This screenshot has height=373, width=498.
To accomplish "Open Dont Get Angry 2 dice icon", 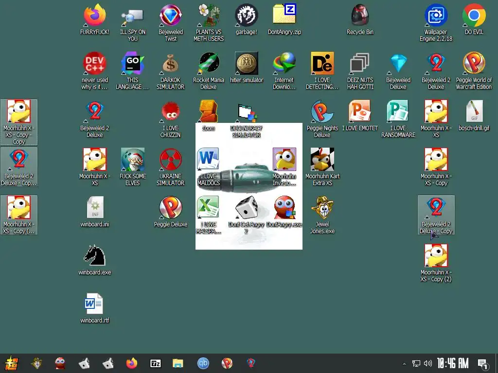I will [x=247, y=215].
